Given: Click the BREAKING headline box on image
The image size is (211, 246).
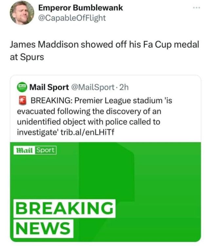Looking at the screenshot, I should tap(65, 208).
